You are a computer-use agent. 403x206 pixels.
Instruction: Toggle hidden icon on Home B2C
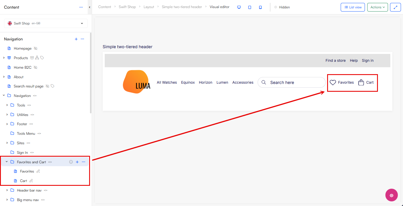[x=35, y=67]
